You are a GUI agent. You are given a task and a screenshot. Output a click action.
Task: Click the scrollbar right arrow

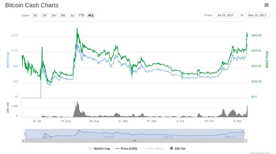pos(246,141)
